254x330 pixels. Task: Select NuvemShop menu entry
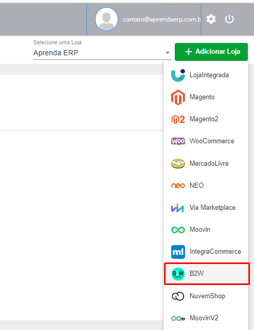click(x=206, y=296)
